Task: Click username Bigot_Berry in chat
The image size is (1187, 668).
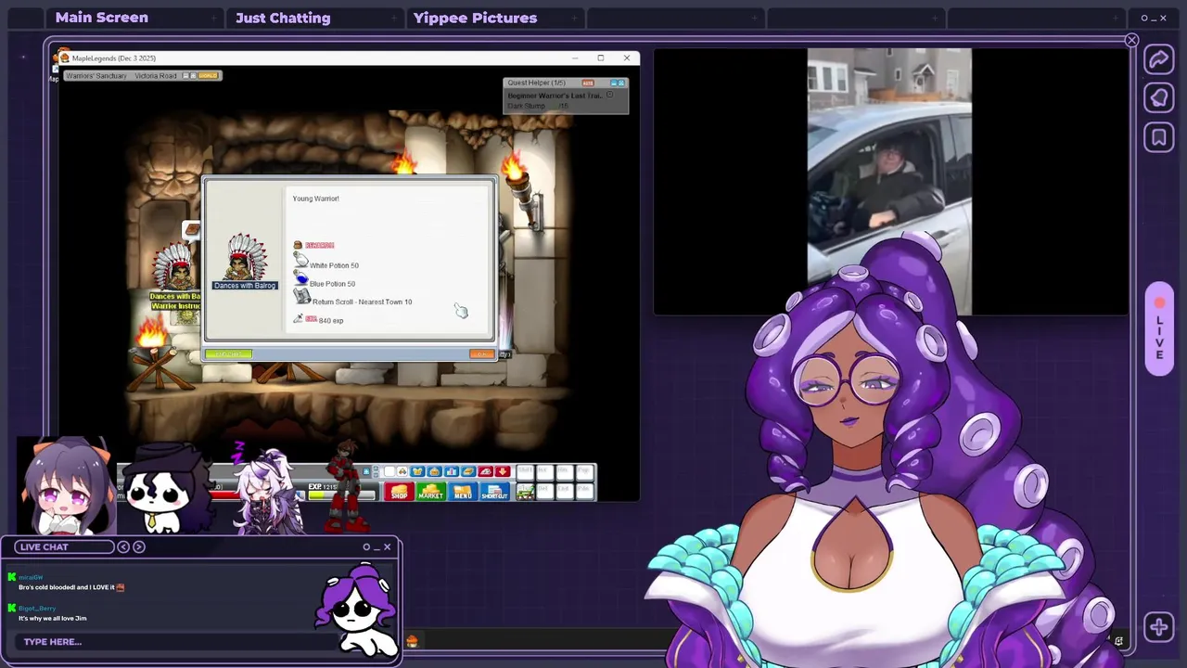Action: point(37,609)
